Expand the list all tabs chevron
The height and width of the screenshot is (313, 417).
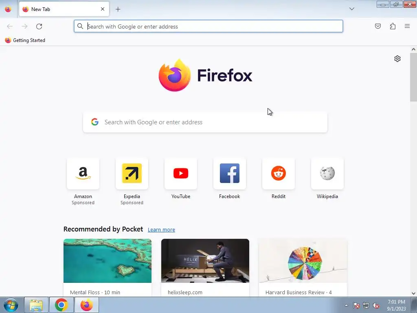(x=351, y=9)
